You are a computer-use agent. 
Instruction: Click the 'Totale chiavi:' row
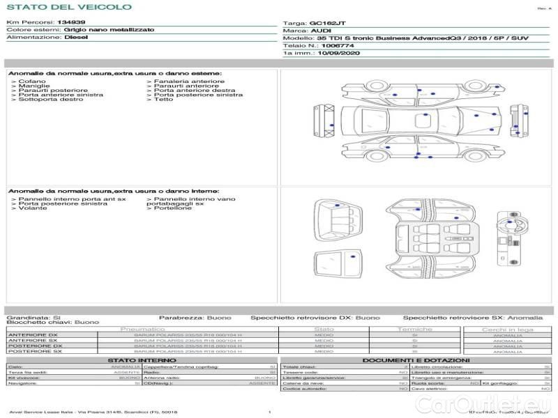coord(345,367)
